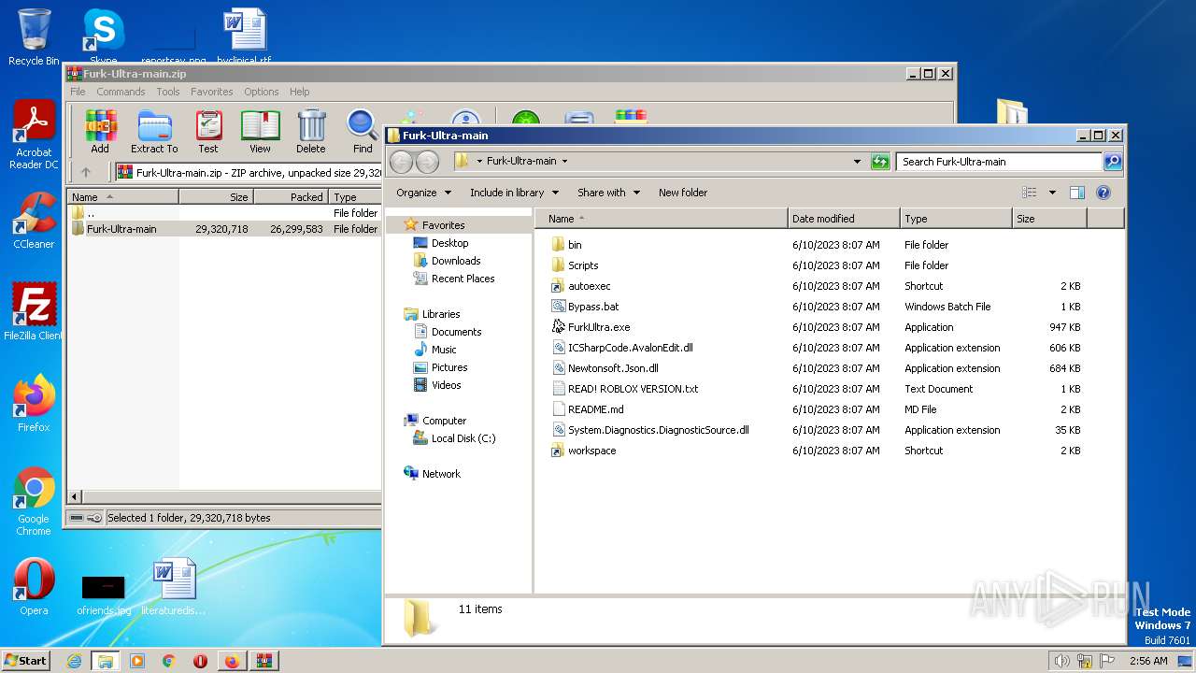Click the volume icon in system tray
This screenshot has height=673, width=1196.
tap(1061, 661)
